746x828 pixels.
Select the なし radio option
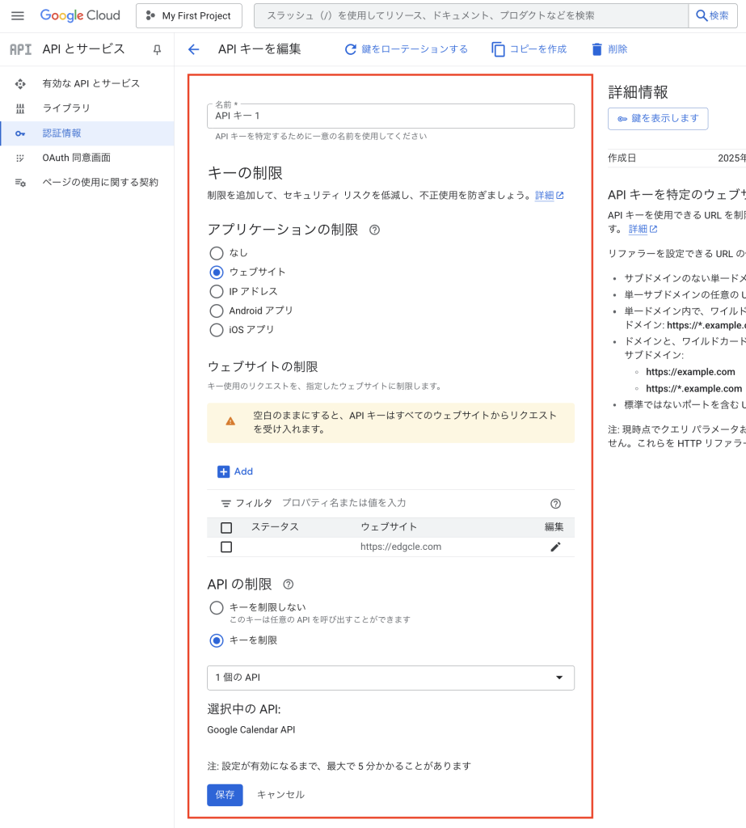point(217,253)
